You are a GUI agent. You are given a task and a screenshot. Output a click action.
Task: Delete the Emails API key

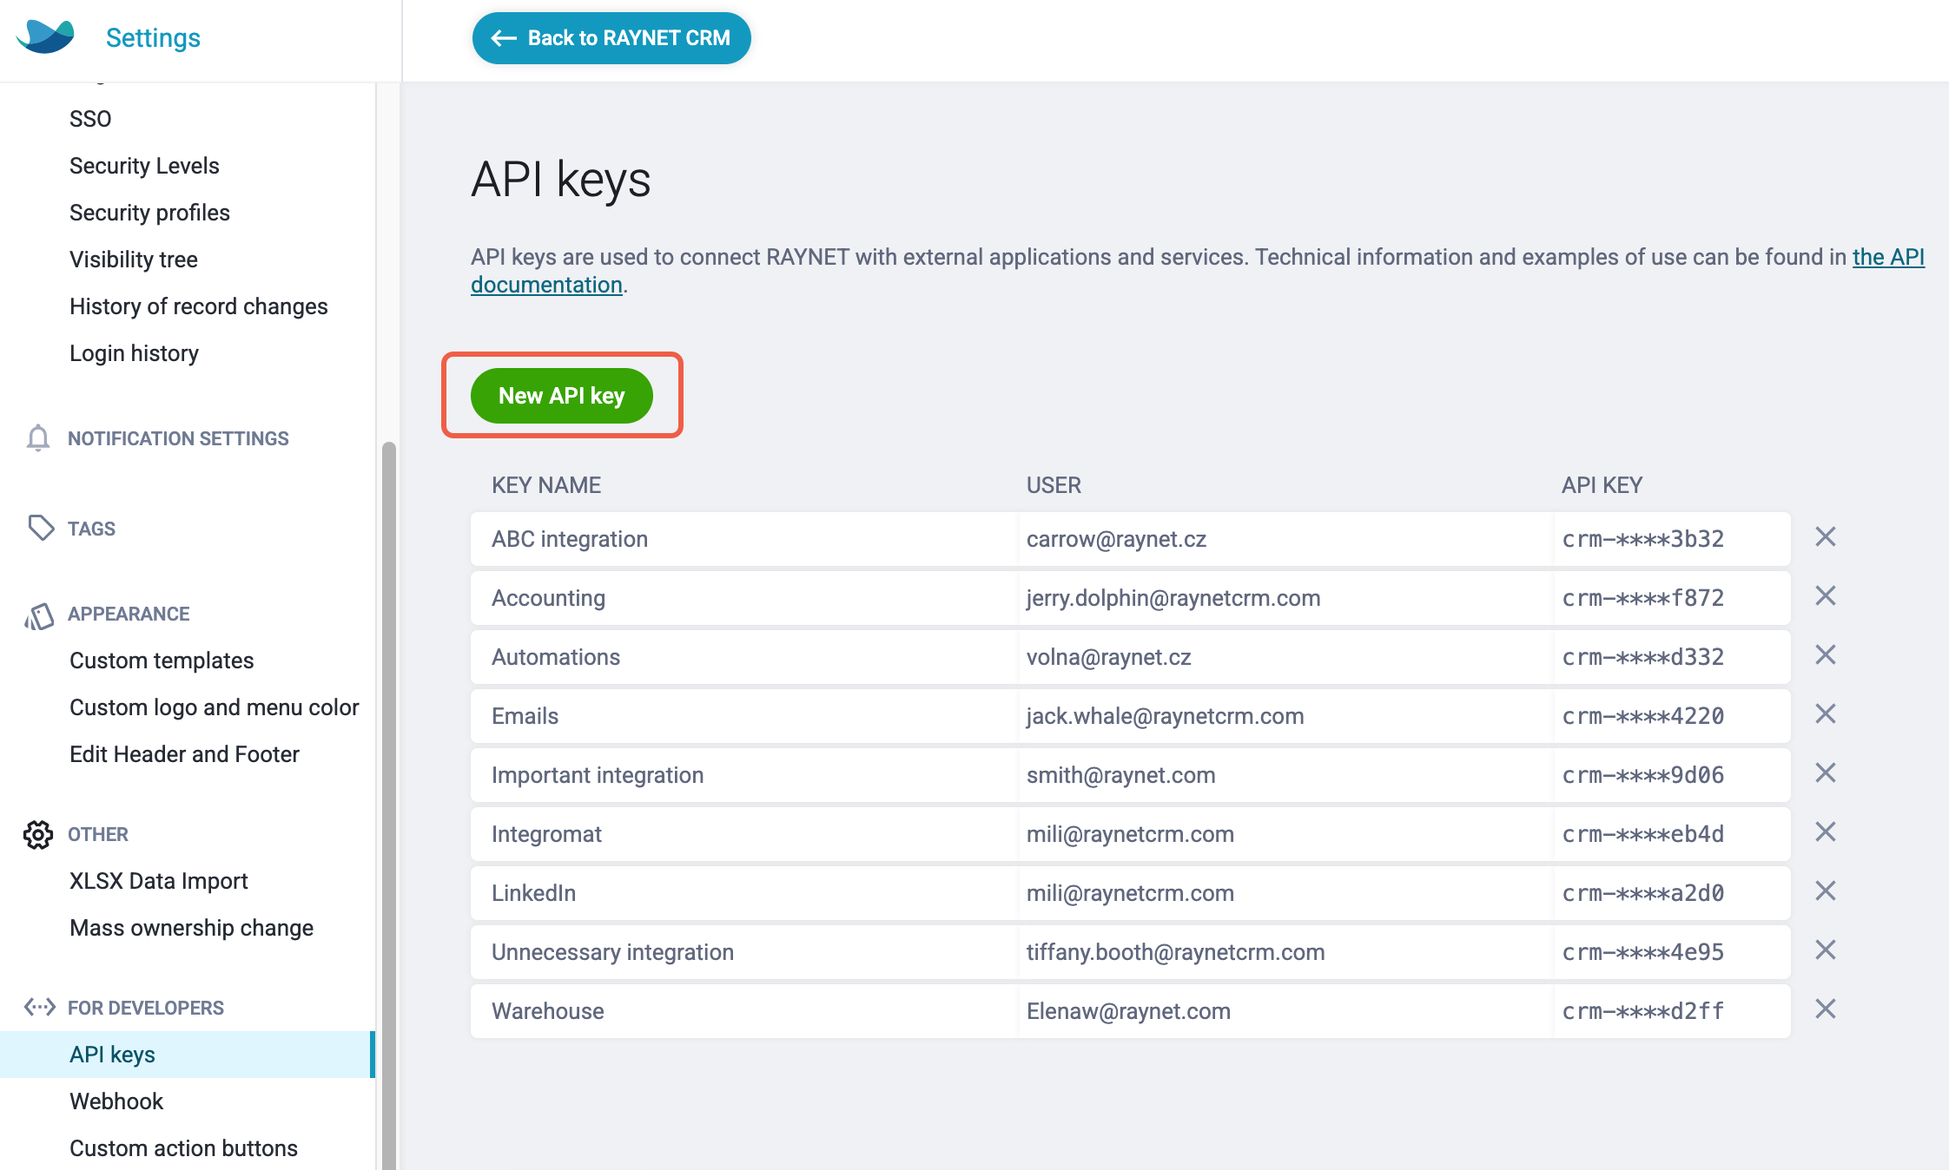(1826, 714)
